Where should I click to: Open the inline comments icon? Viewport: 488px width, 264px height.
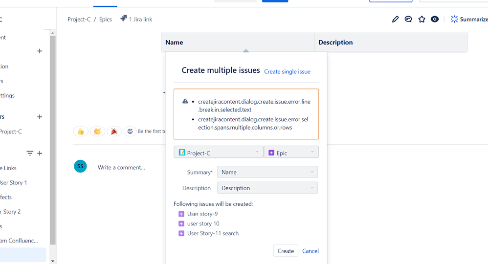408,19
